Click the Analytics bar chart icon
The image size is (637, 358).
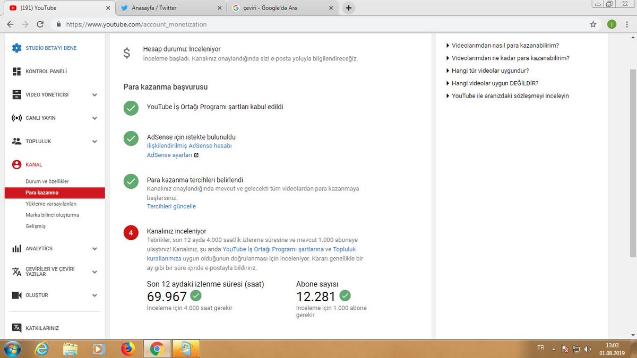[x=16, y=248]
